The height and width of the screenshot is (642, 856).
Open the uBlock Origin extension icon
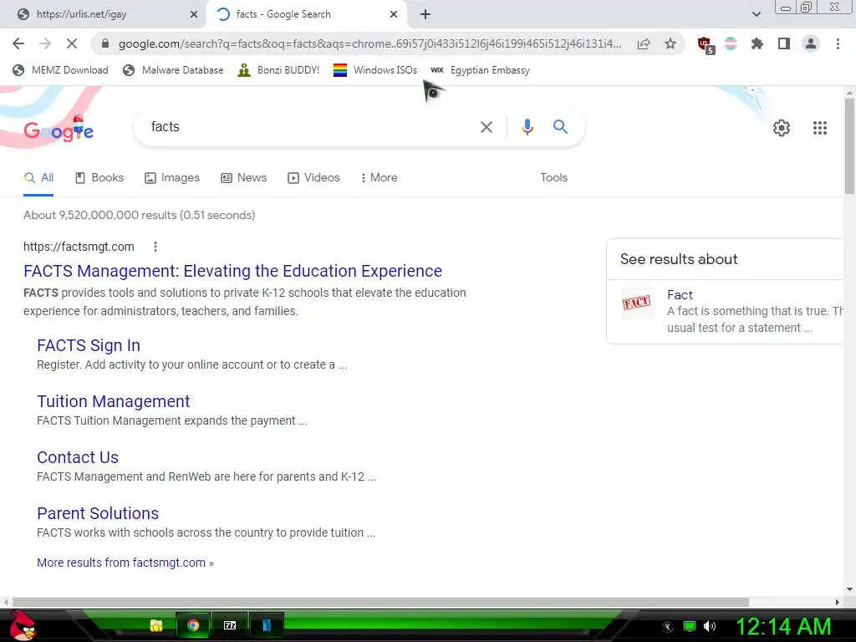click(705, 44)
